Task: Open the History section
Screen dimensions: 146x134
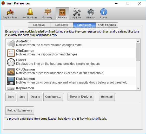Action: [x=90, y=14]
